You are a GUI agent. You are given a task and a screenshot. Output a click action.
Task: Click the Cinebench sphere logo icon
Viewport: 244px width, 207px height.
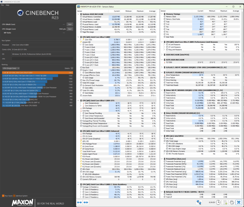click(x=20, y=13)
